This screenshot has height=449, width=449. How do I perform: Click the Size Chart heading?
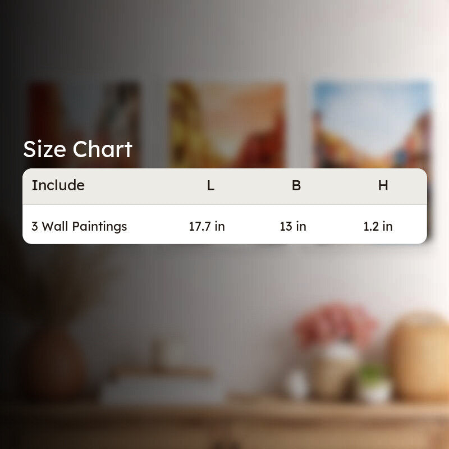click(x=77, y=149)
